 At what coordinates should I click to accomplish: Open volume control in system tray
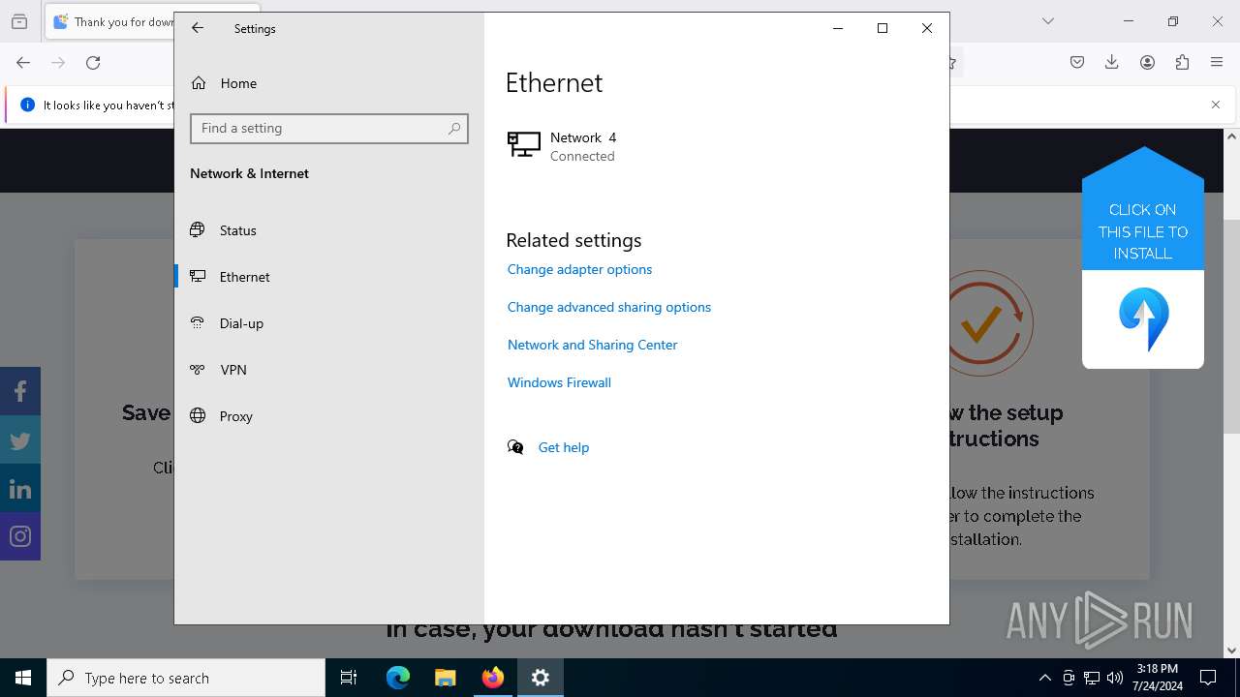click(x=1115, y=678)
